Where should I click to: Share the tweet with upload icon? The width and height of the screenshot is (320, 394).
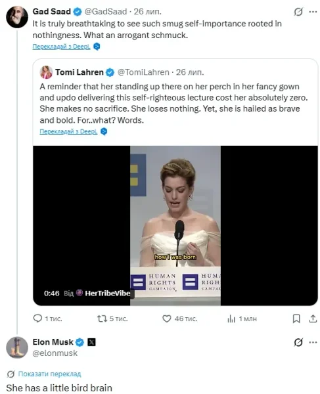tap(313, 318)
